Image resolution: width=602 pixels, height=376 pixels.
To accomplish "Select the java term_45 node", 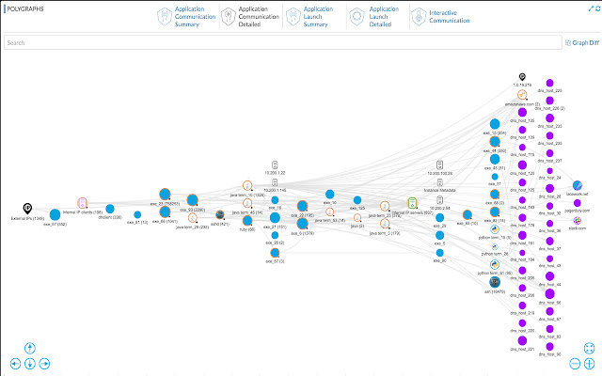I will pyautogui.click(x=247, y=203).
